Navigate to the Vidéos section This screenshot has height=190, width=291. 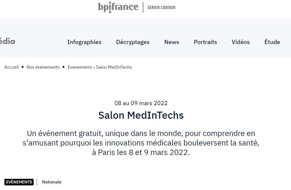pos(241,42)
